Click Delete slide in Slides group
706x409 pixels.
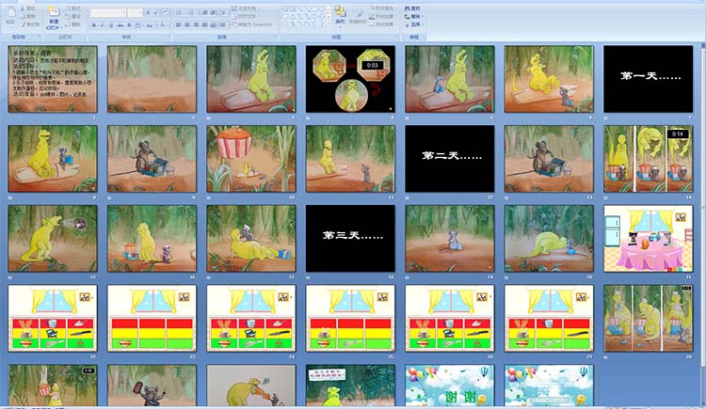[74, 24]
